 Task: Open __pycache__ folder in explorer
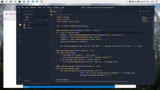click(30, 22)
